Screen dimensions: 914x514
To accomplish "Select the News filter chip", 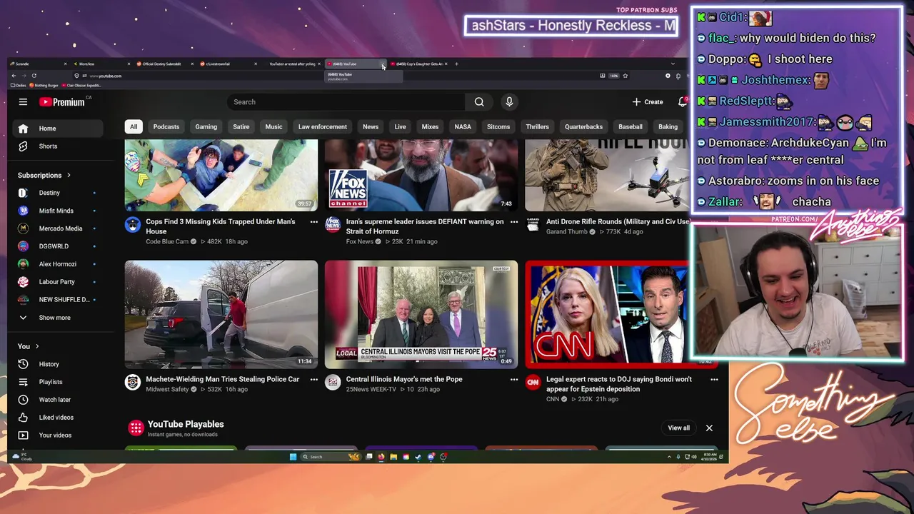I will click(371, 127).
